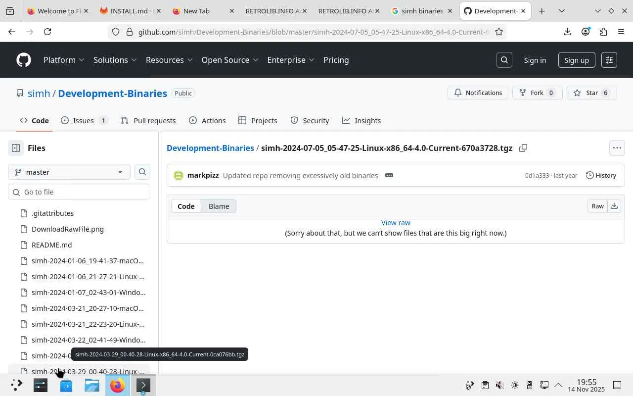633x396 pixels.
Task: List all tabs dropdown arrow
Action: 562,11
